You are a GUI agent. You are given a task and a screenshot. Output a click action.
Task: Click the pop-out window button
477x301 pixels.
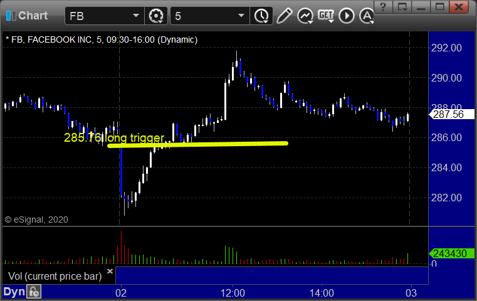(x=402, y=6)
